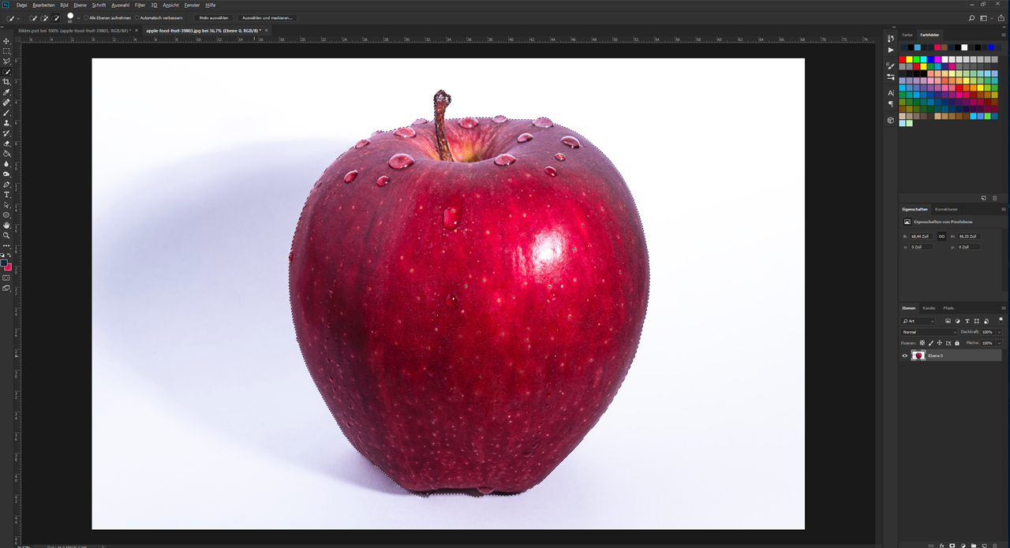Pick the red swatch in Farbfelder

(903, 59)
